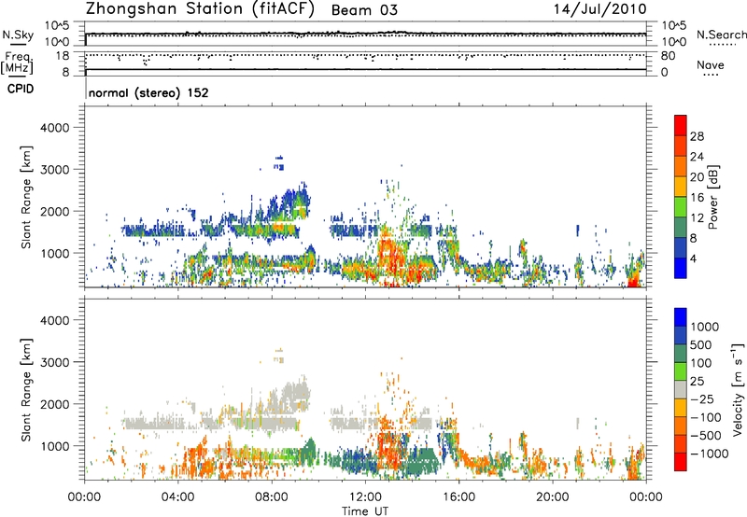
Task: Select dark green 100-500 velocity colorbar segment
Action: tap(681, 354)
